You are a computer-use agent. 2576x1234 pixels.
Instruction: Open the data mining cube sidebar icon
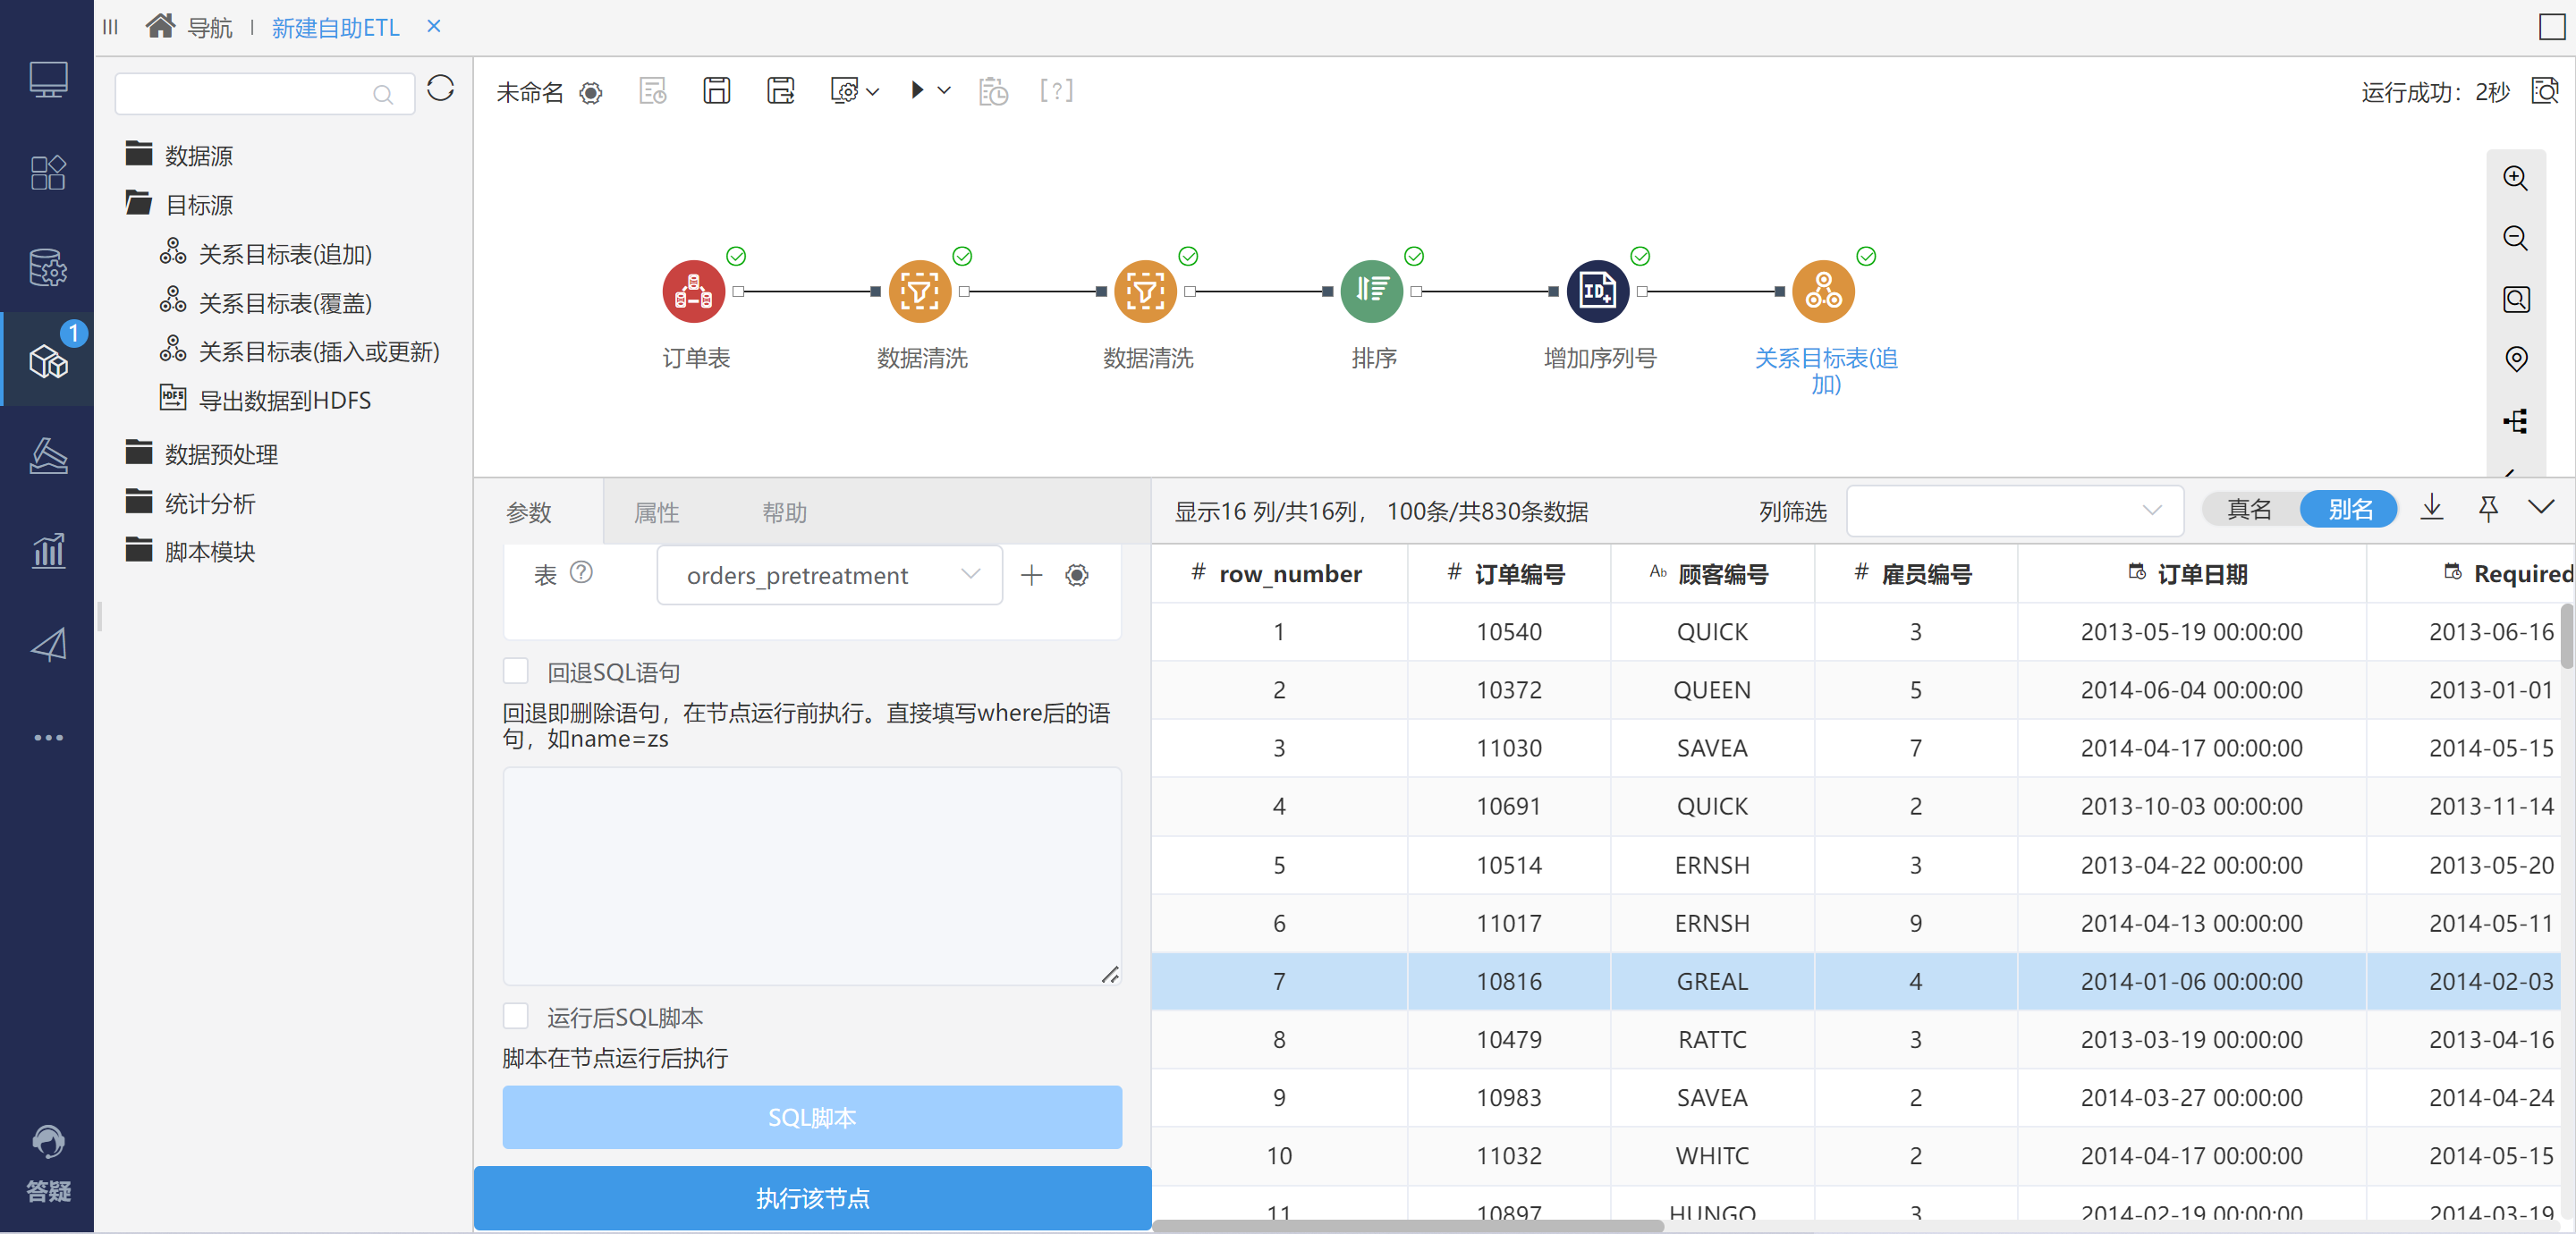(x=48, y=361)
